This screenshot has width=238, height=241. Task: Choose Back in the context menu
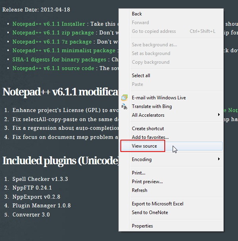click(x=137, y=14)
